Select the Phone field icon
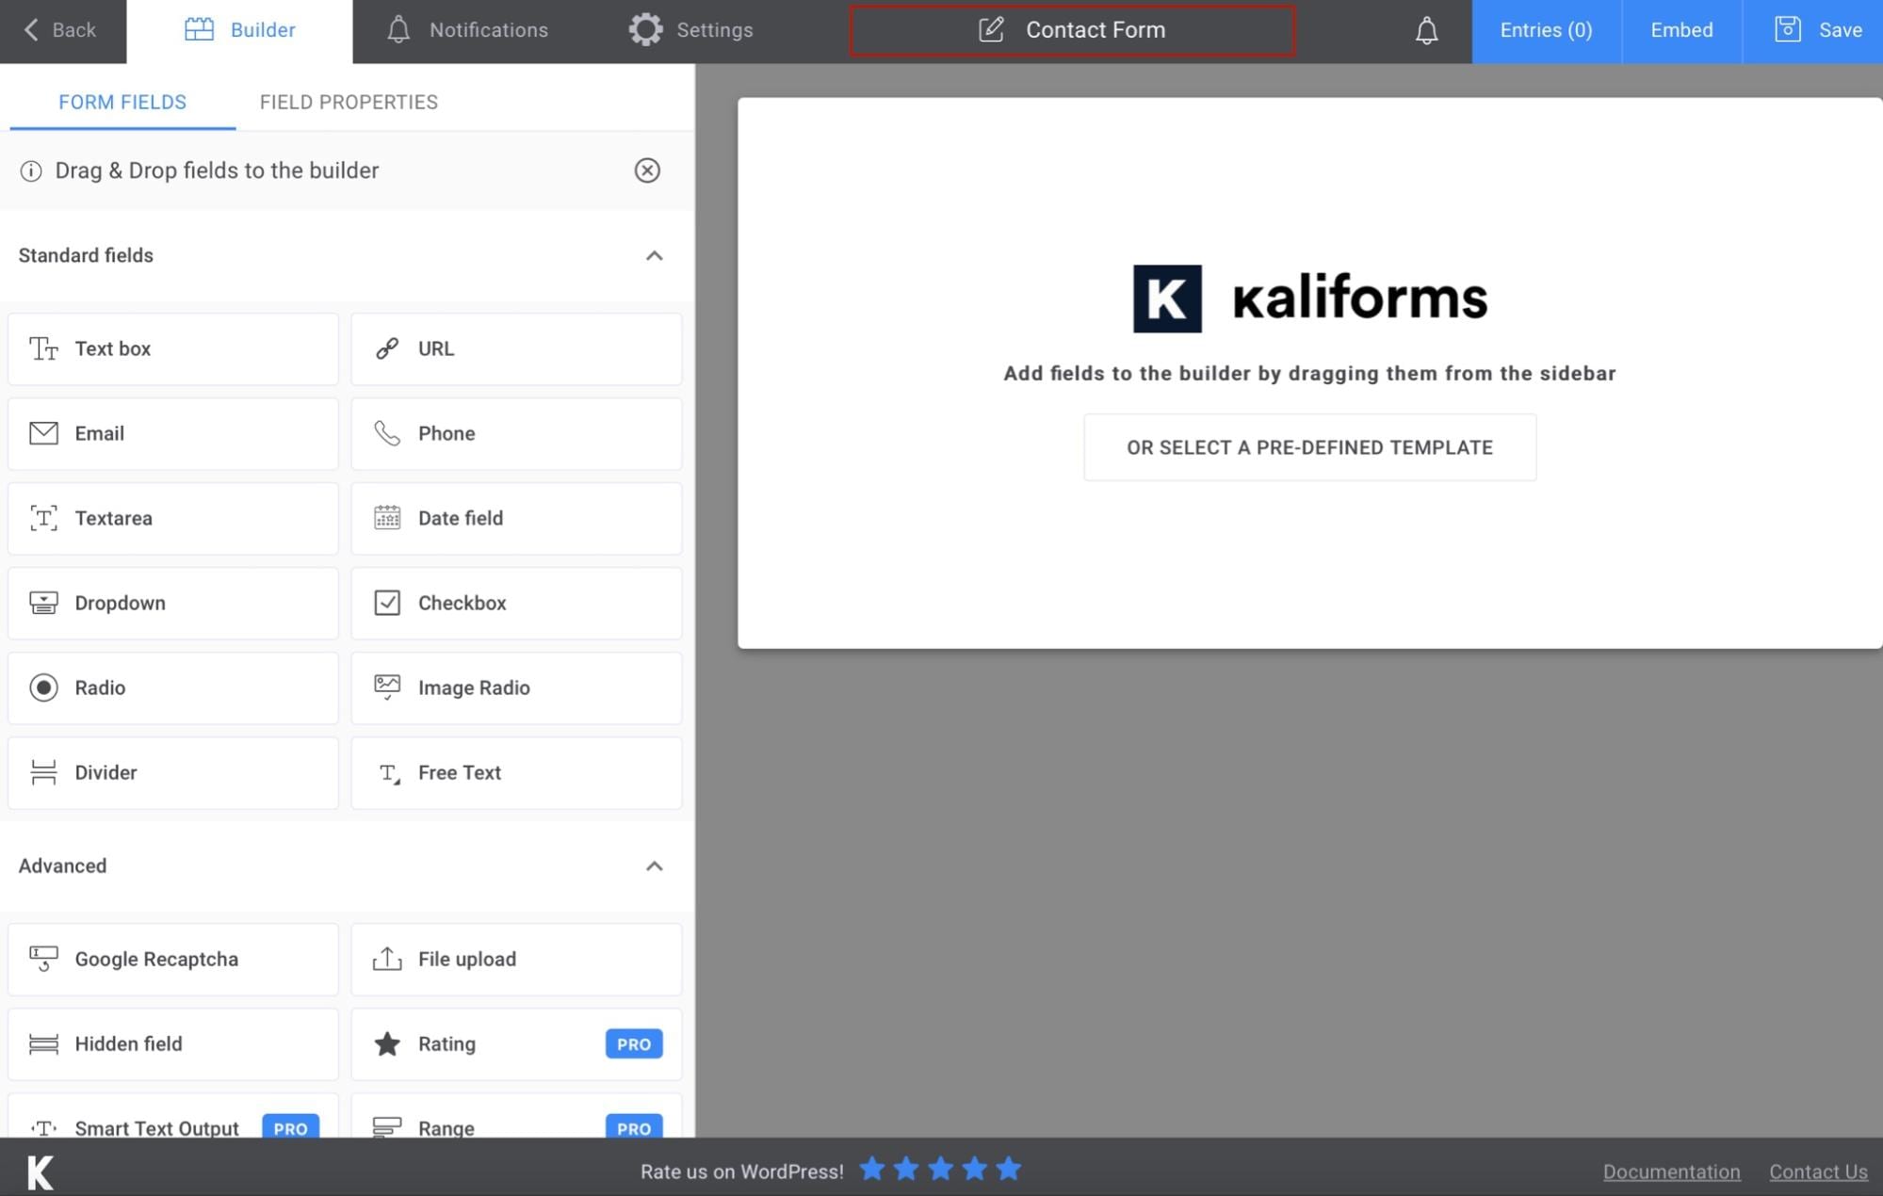The image size is (1883, 1196). pos(387,433)
